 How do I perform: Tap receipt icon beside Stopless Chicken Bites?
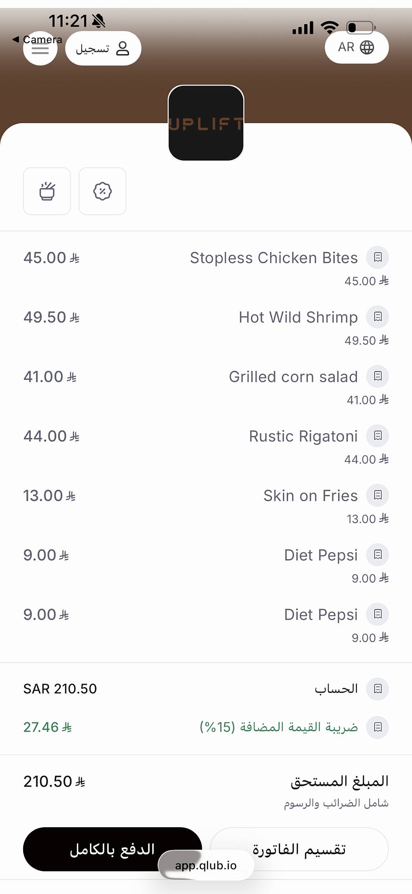tap(378, 257)
